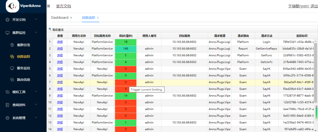318x132 pixels.
Task: Click the 系统管理 gear icon
Action: coord(7,118)
